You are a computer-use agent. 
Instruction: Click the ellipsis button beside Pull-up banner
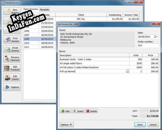pyautogui.click(x=128, y=71)
